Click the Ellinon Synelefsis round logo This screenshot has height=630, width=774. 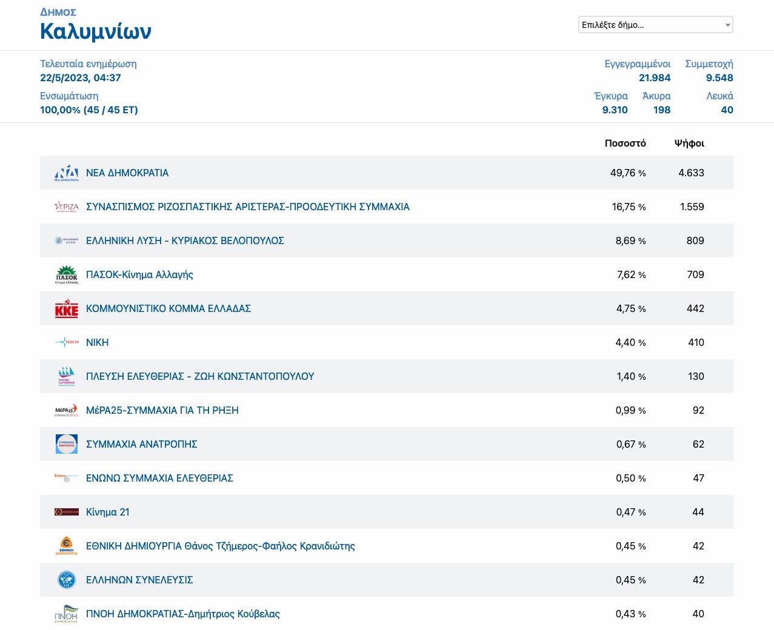[x=67, y=580]
